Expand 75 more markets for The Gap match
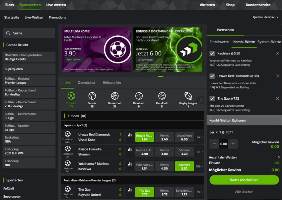Viewport: 282px width, 200px height. tap(199, 192)
